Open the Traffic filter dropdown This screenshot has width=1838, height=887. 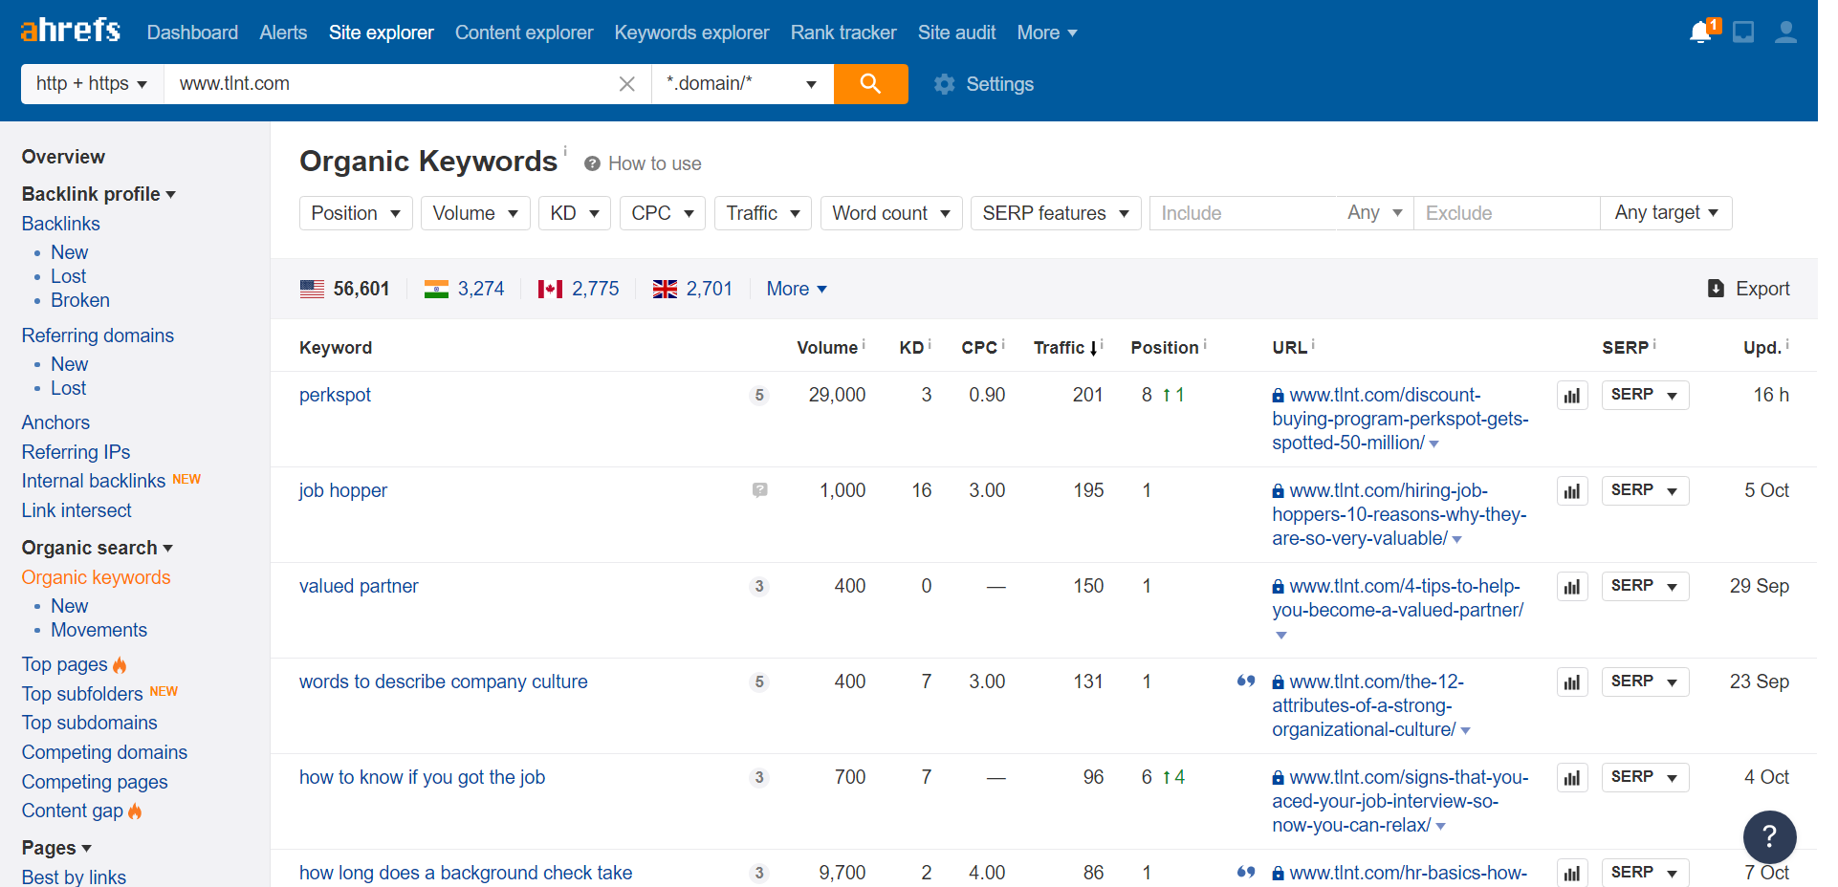763,213
